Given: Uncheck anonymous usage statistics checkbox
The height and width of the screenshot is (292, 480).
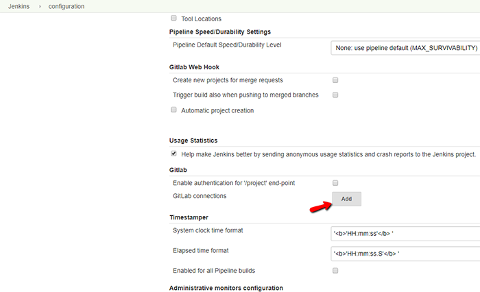Looking at the screenshot, I should coord(173,154).
